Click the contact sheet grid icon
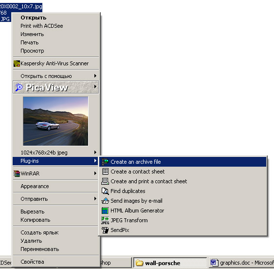Viewport: 274px width, 269px height. (x=106, y=172)
